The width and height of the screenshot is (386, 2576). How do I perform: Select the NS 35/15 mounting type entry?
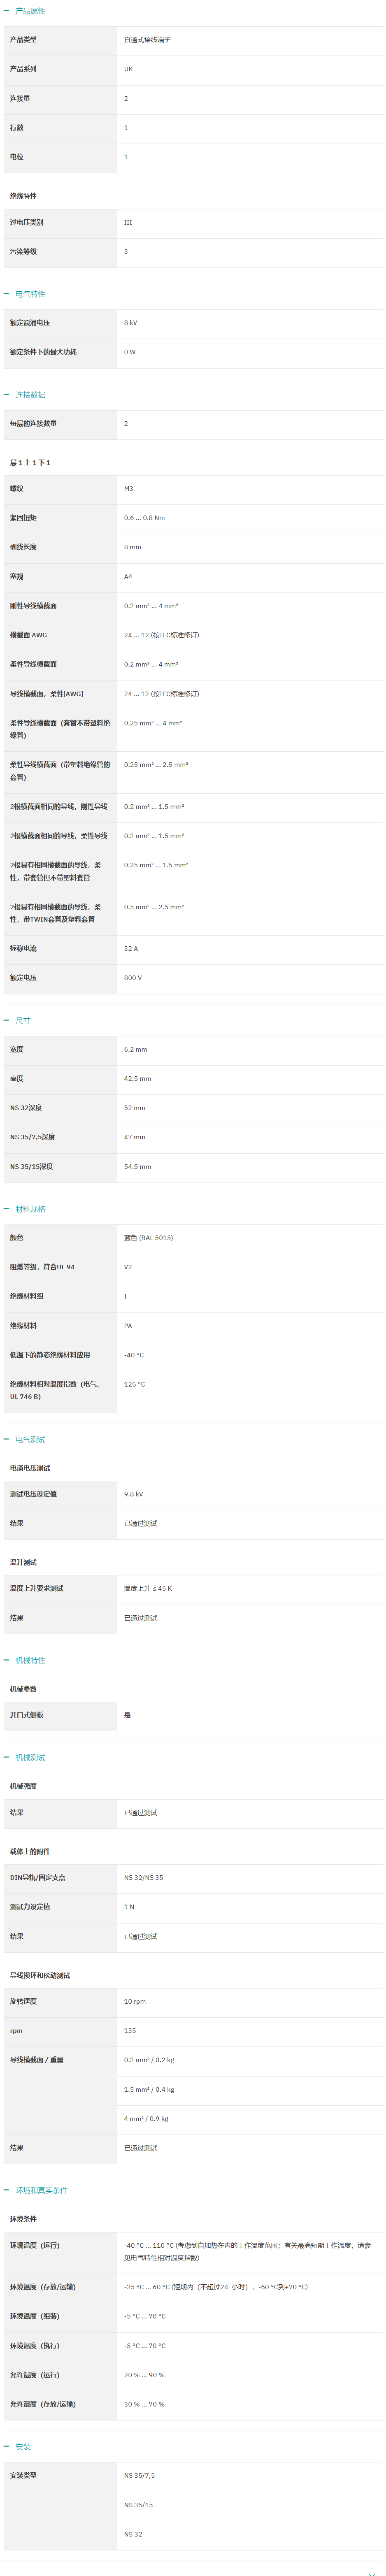click(x=138, y=2505)
